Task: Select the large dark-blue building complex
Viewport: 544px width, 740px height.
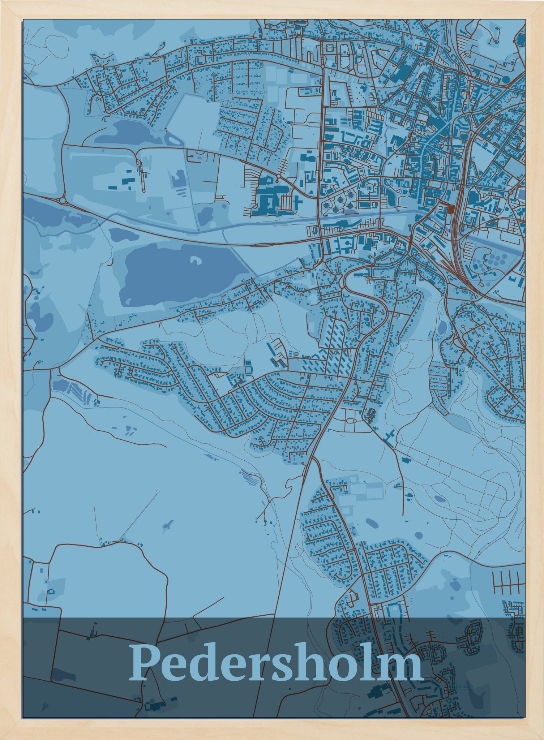Action: point(269,197)
